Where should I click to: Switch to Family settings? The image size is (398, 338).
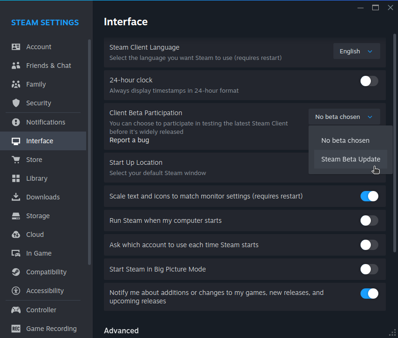43,84
